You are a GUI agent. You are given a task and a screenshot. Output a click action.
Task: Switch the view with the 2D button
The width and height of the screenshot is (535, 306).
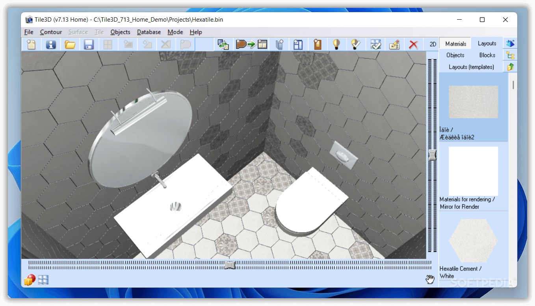tap(433, 44)
